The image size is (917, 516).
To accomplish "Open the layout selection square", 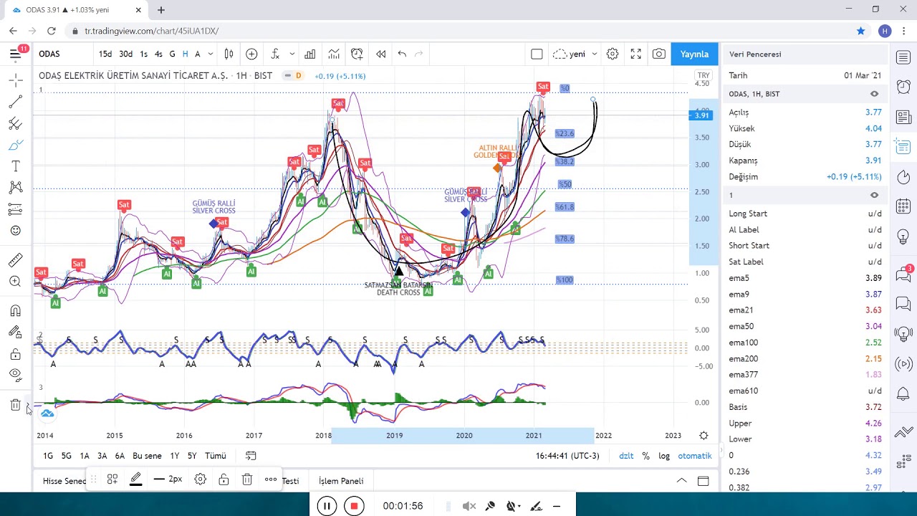I will coord(537,54).
